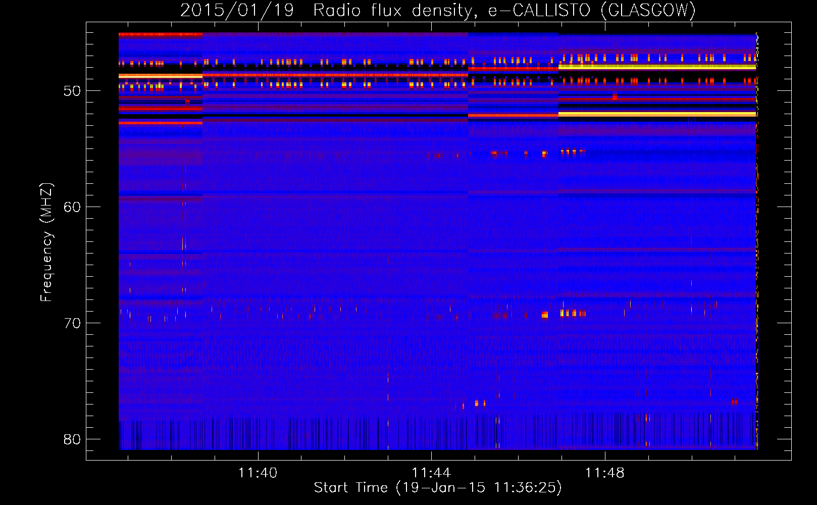This screenshot has height=505, width=817.
Task: Inspect the yellow burst cluster near 70 MHz
Action: click(572, 314)
